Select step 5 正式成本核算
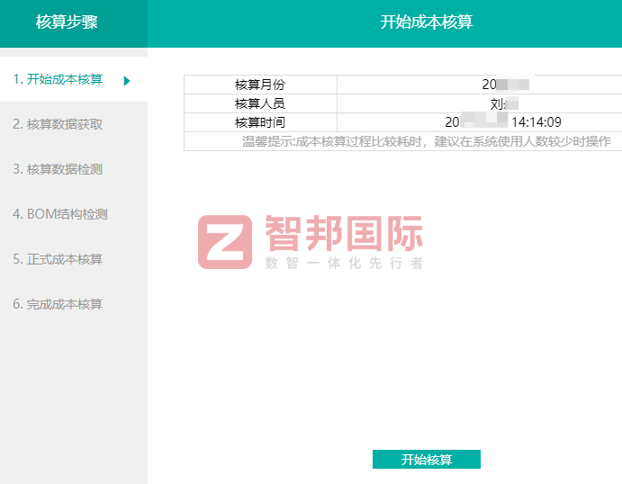This screenshot has height=484, width=622. pos(58,259)
